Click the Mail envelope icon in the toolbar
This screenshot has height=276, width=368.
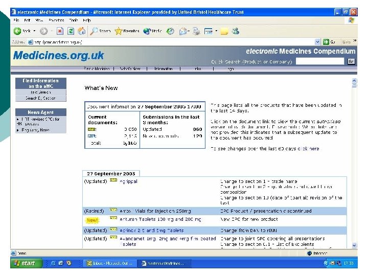pos(183,31)
